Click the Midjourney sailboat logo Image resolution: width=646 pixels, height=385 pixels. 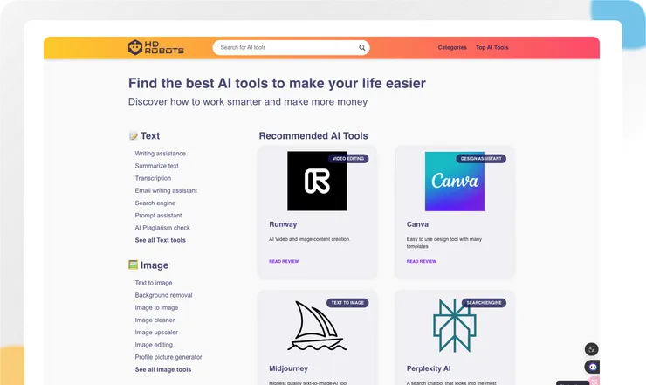(317, 325)
